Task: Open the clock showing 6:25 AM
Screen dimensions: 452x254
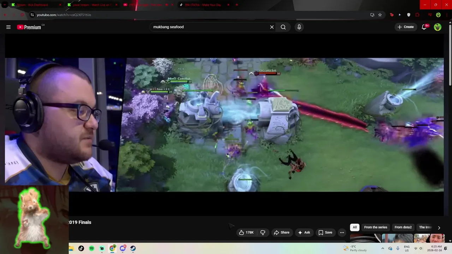Action: pos(434,248)
